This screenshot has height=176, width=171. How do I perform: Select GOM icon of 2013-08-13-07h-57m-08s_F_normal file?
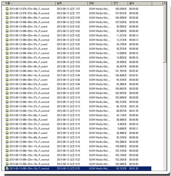pyautogui.click(x=7, y=9)
